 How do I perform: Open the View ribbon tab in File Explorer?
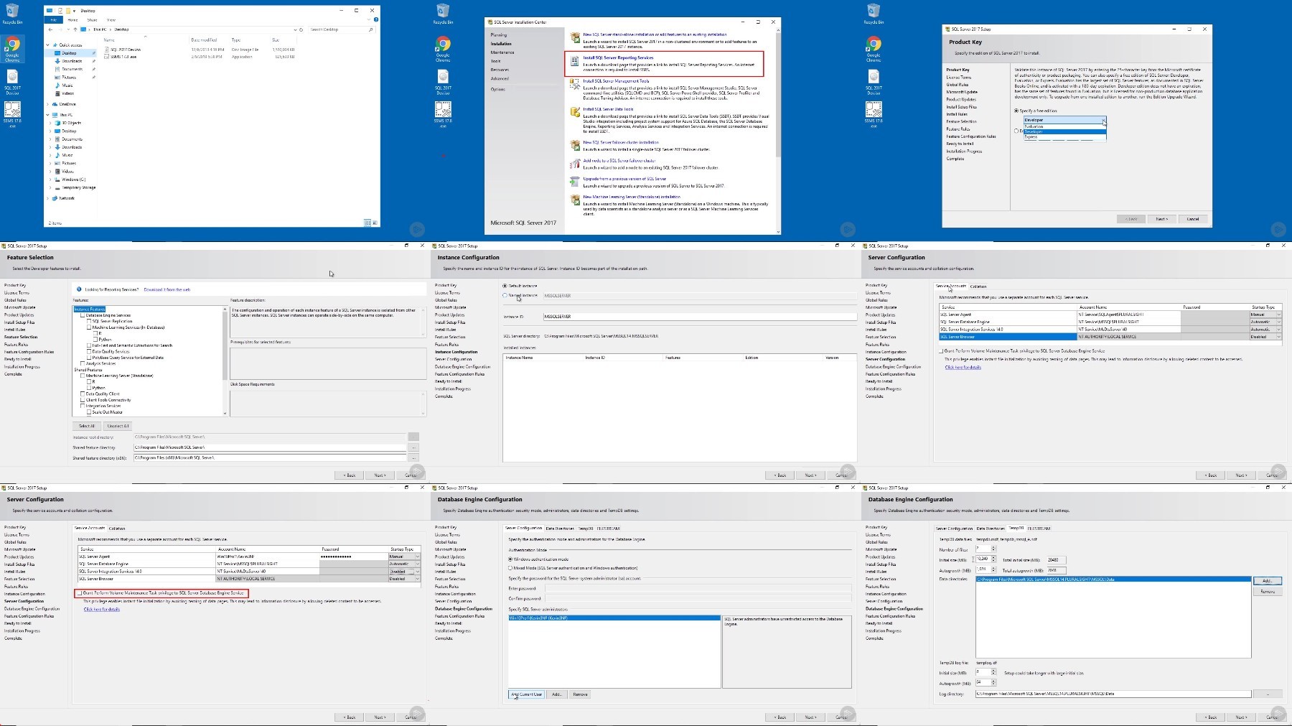click(x=111, y=19)
